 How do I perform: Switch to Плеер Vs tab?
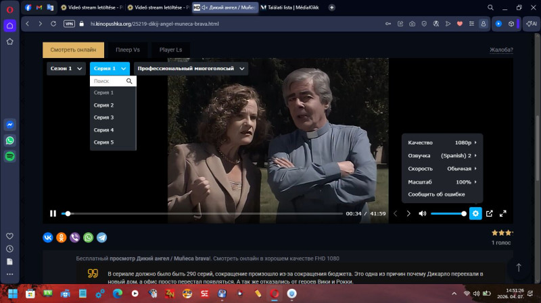click(128, 50)
